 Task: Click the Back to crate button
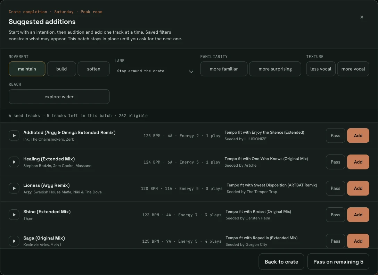pyautogui.click(x=281, y=262)
